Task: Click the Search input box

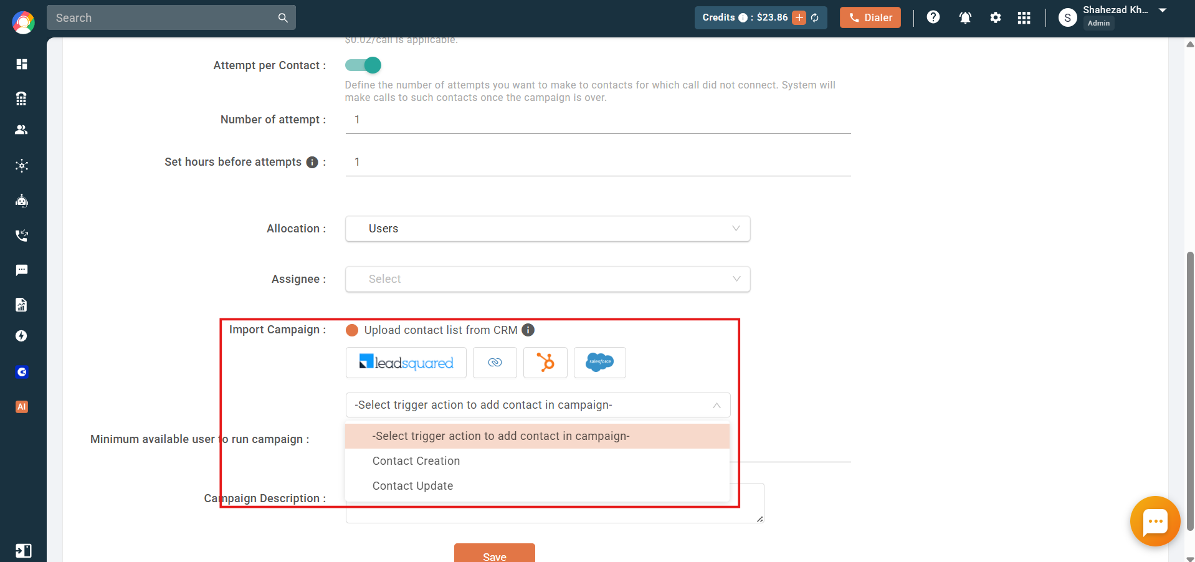Action: point(171,17)
